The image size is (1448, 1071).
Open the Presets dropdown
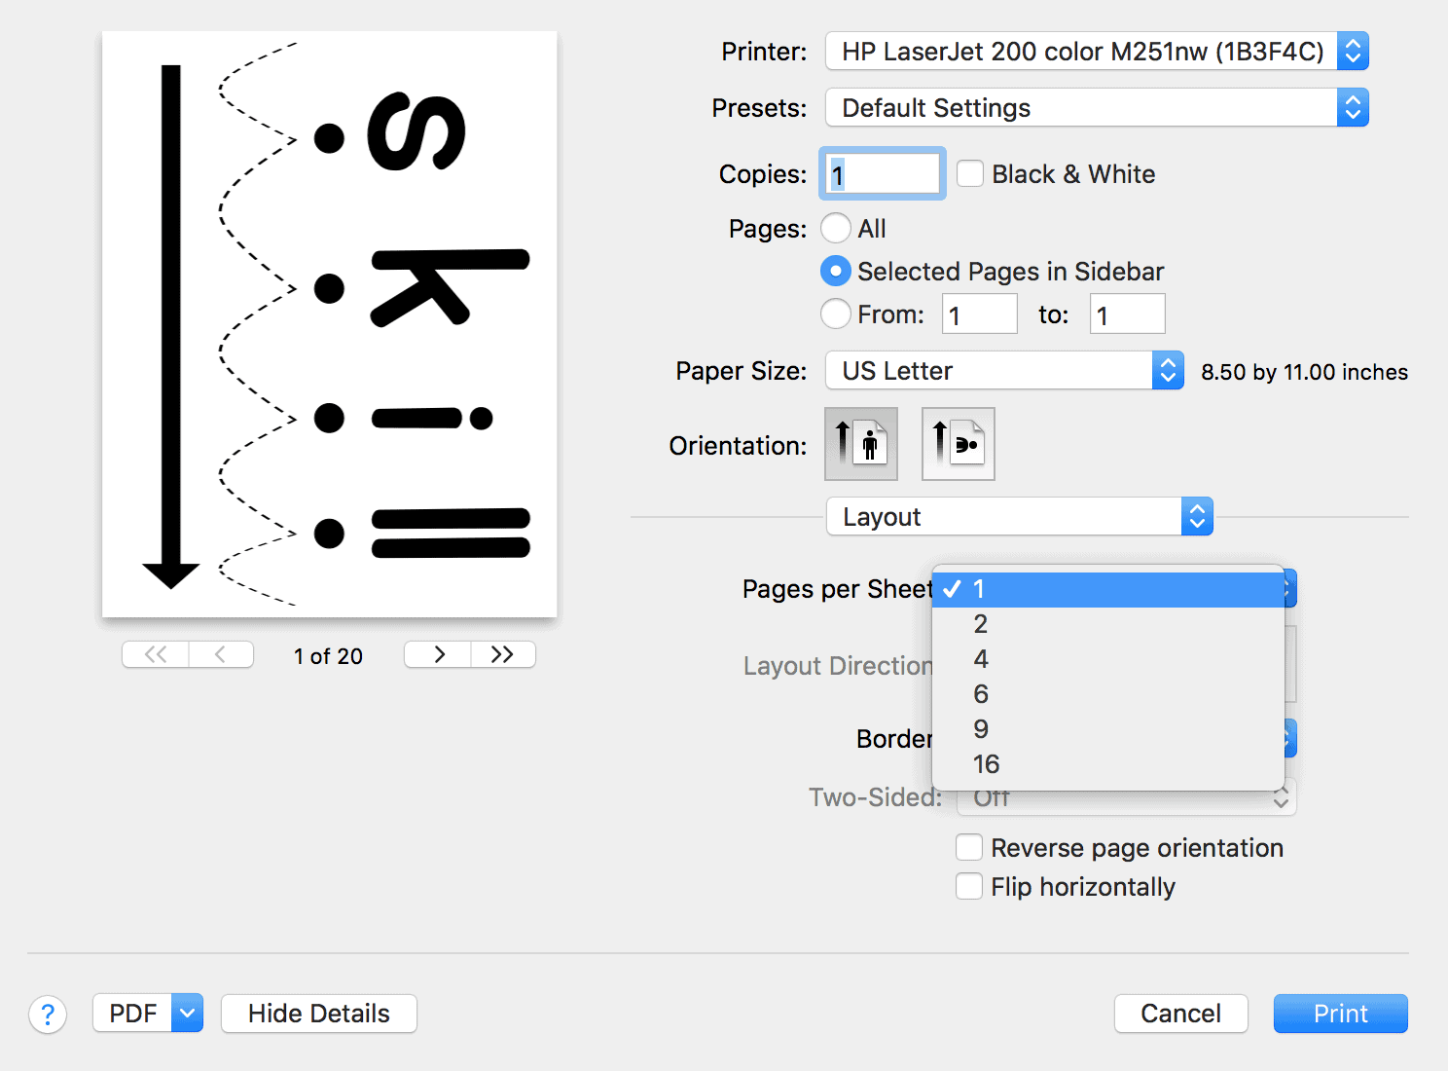[x=1097, y=108]
